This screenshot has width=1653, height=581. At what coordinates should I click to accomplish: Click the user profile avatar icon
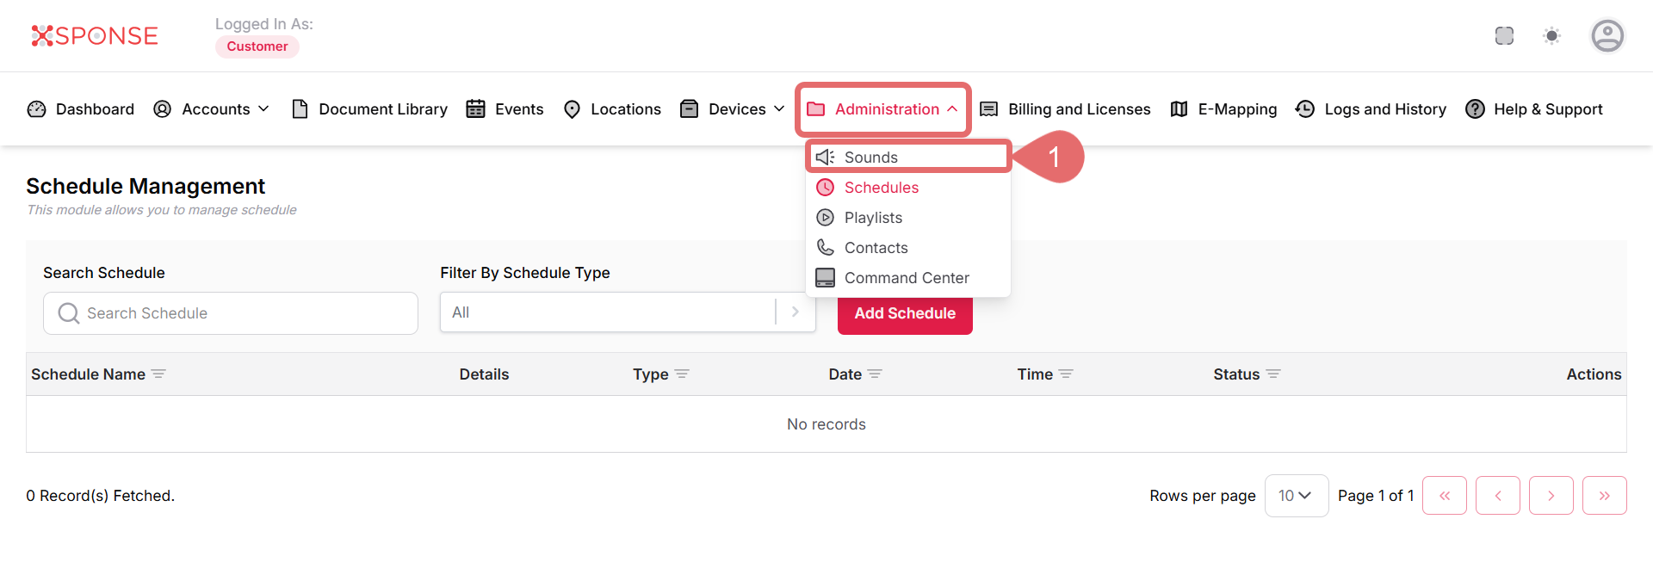pyautogui.click(x=1607, y=36)
